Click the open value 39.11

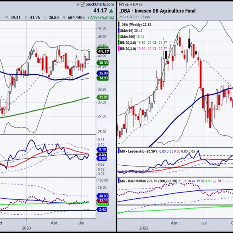(16, 18)
